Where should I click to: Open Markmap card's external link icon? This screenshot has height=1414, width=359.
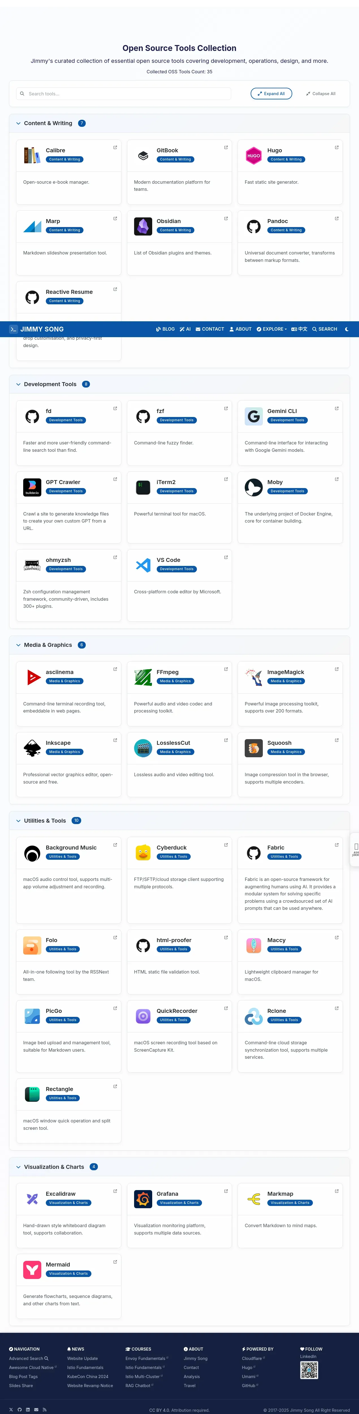[x=336, y=1191]
